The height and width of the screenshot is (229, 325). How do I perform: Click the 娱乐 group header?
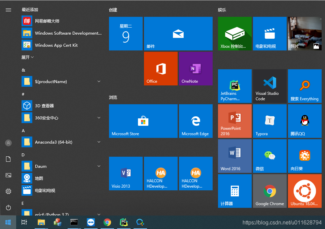point(222,10)
